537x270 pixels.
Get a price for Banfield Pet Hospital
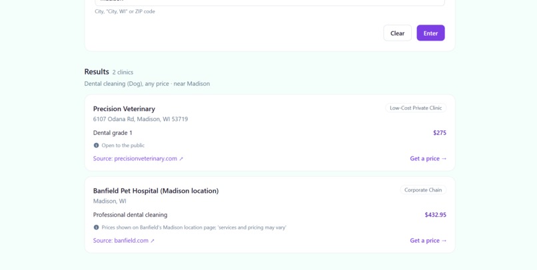428,241
